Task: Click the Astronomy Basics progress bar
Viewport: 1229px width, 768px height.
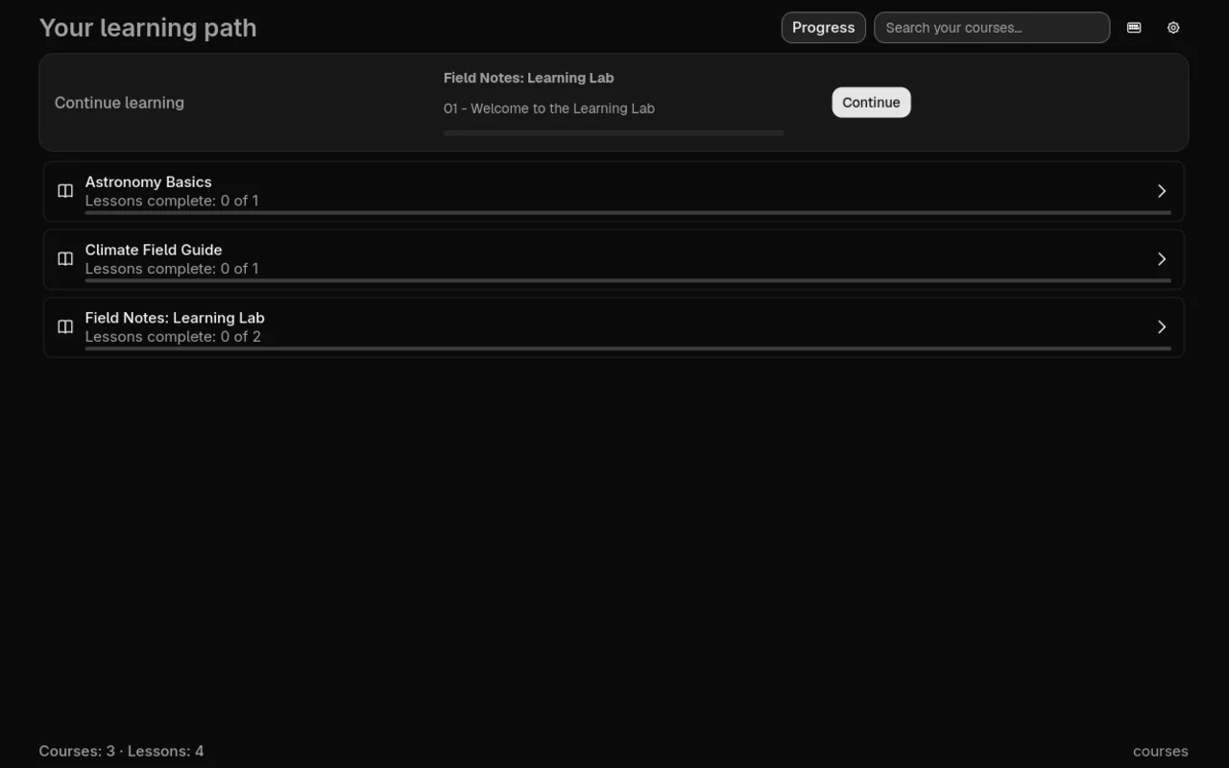Action: pos(628,212)
